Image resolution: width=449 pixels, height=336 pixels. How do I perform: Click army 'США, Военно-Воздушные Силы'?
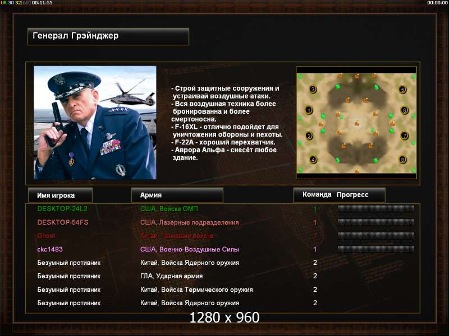[189, 249]
